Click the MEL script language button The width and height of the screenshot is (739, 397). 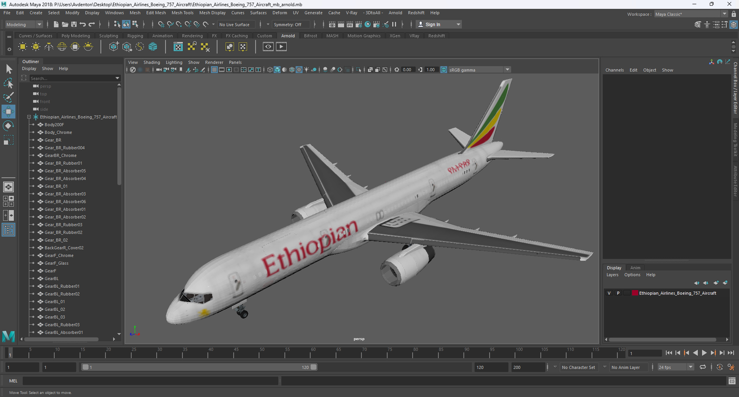13,381
